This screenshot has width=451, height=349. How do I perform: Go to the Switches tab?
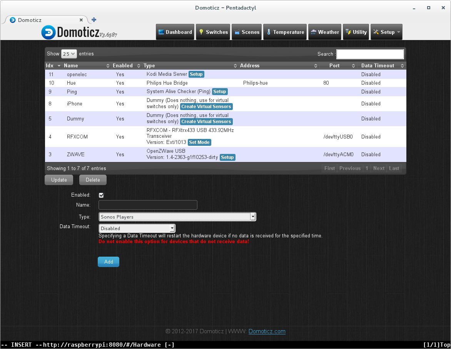(x=213, y=32)
